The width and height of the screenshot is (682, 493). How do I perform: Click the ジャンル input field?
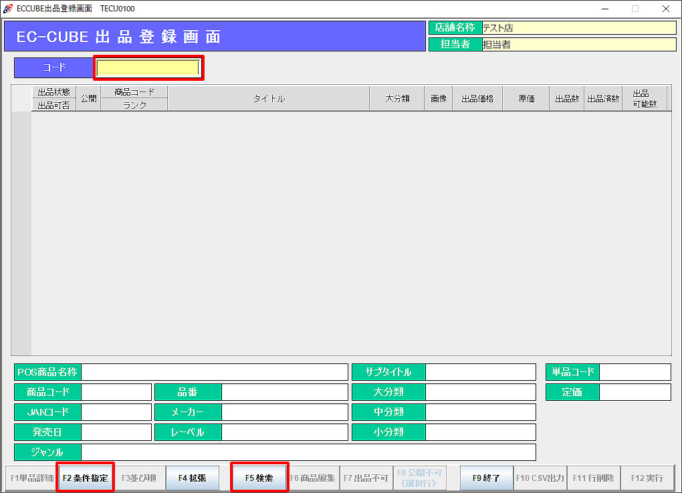(308, 452)
